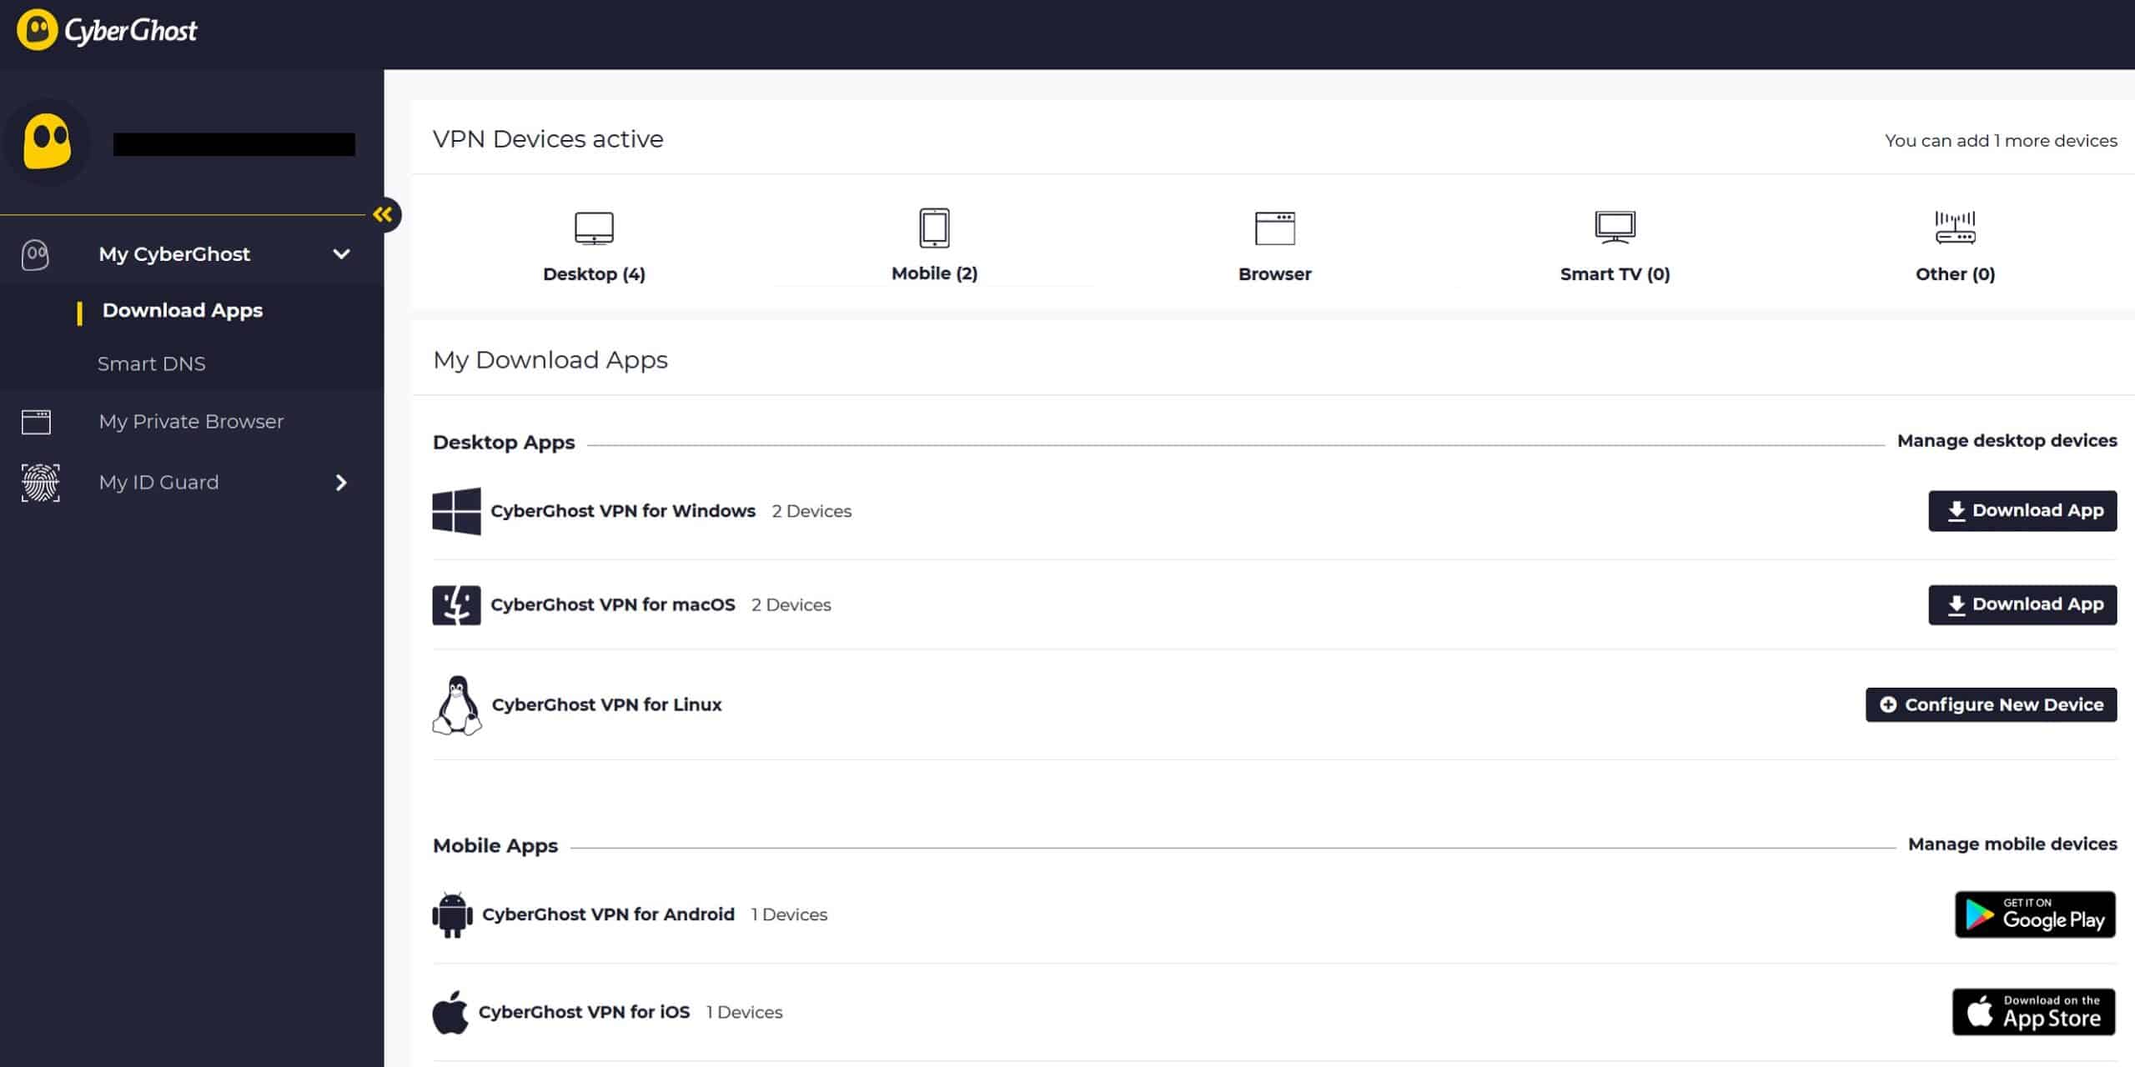Click the Mobile tablet icon

[x=934, y=228]
